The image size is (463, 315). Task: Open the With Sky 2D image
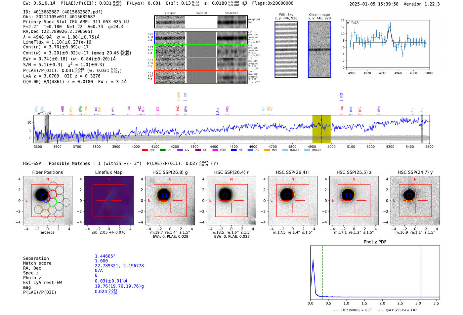tap(286, 49)
